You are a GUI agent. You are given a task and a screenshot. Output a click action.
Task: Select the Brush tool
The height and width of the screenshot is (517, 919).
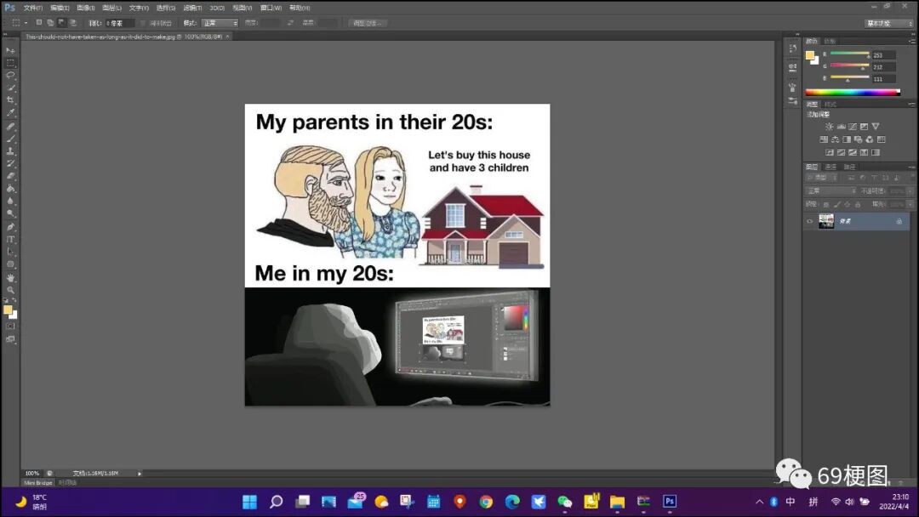point(10,139)
